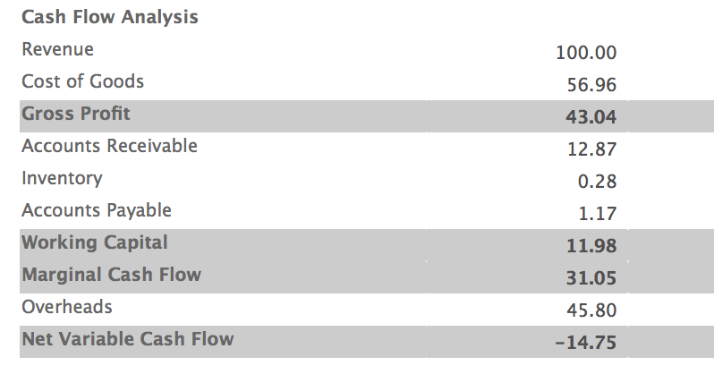Click the Net Variable Cash Flow value -14.75
Image resolution: width=714 pixels, height=374 pixels.
point(586,343)
